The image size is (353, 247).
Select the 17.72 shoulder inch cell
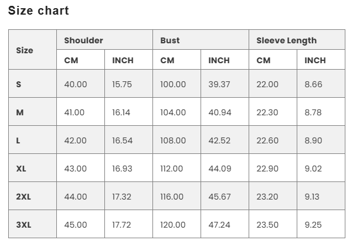pyautogui.click(x=123, y=225)
